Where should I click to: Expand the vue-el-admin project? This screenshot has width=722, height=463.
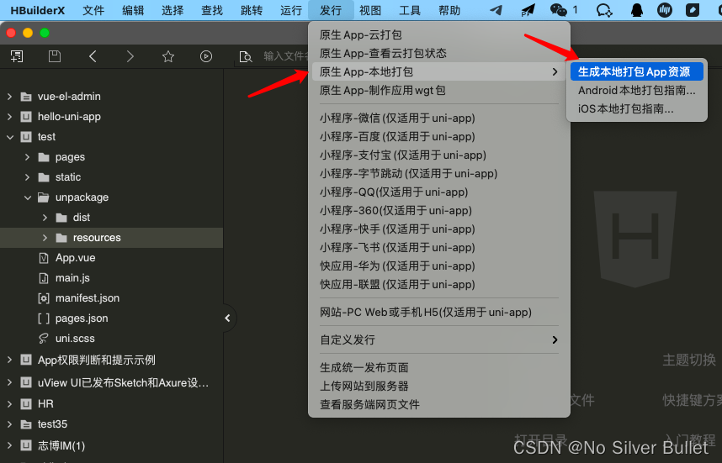click(9, 97)
